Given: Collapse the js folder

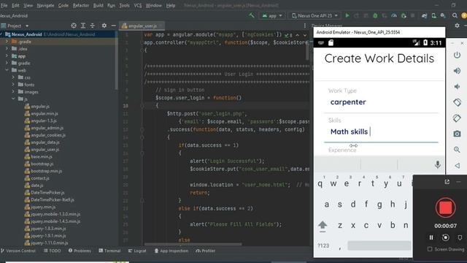Looking at the screenshot, I should coord(13,99).
